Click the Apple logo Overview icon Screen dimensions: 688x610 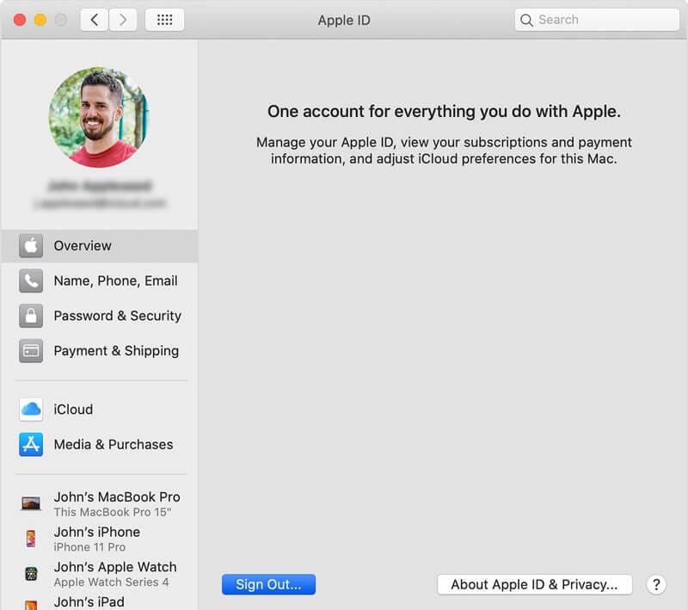(x=31, y=246)
